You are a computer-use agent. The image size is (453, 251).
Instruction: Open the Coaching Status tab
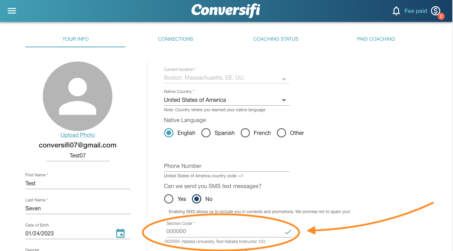tap(276, 39)
